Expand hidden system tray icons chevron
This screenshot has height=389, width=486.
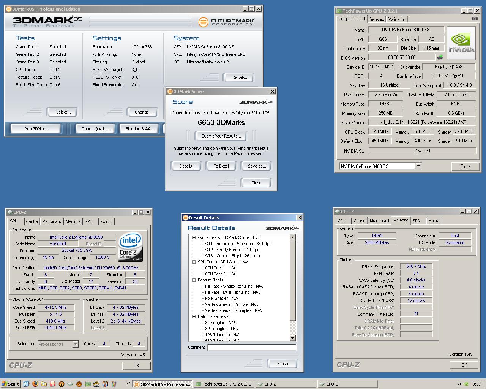[459, 384]
